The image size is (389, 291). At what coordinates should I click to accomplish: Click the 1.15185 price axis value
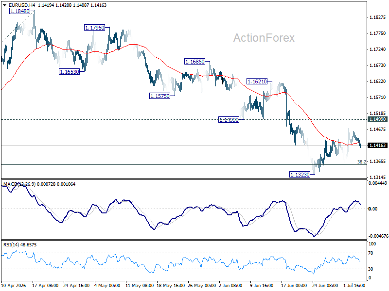(x=378, y=113)
